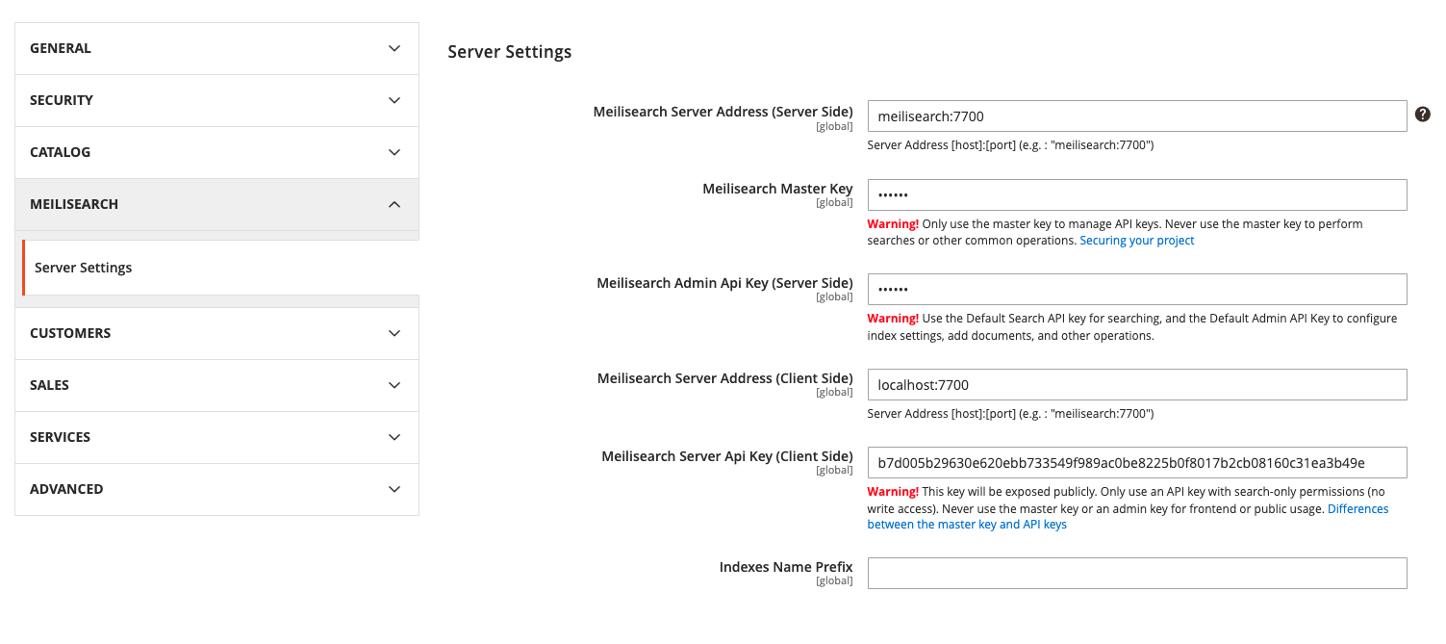Expand the ADVANCED section
1446x644 pixels.
click(216, 489)
